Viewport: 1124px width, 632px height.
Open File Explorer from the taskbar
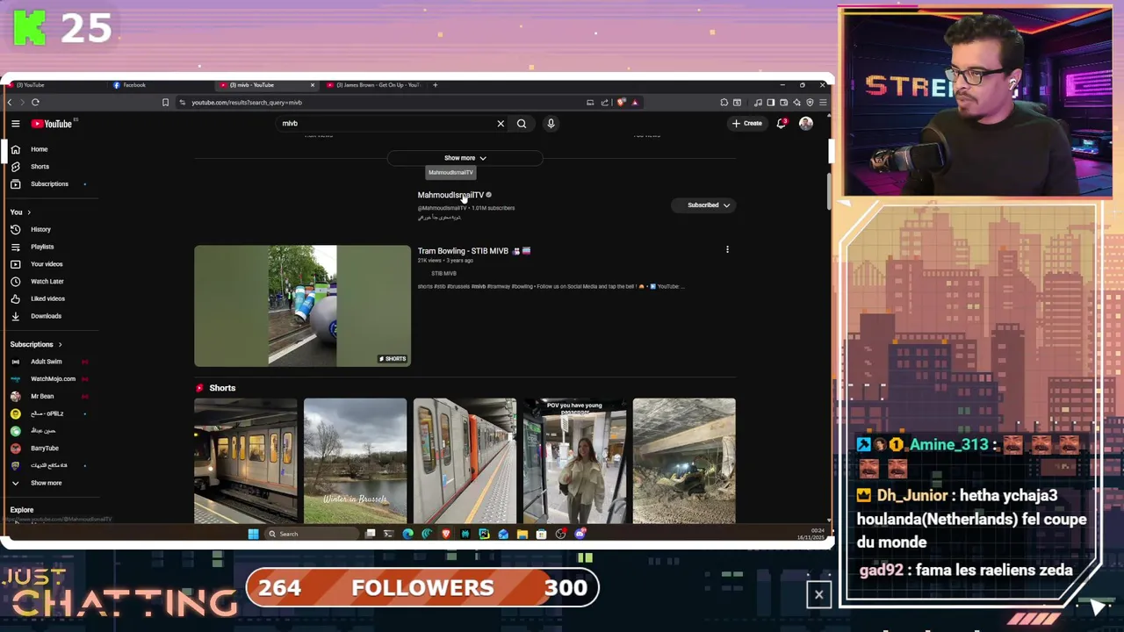click(x=522, y=534)
